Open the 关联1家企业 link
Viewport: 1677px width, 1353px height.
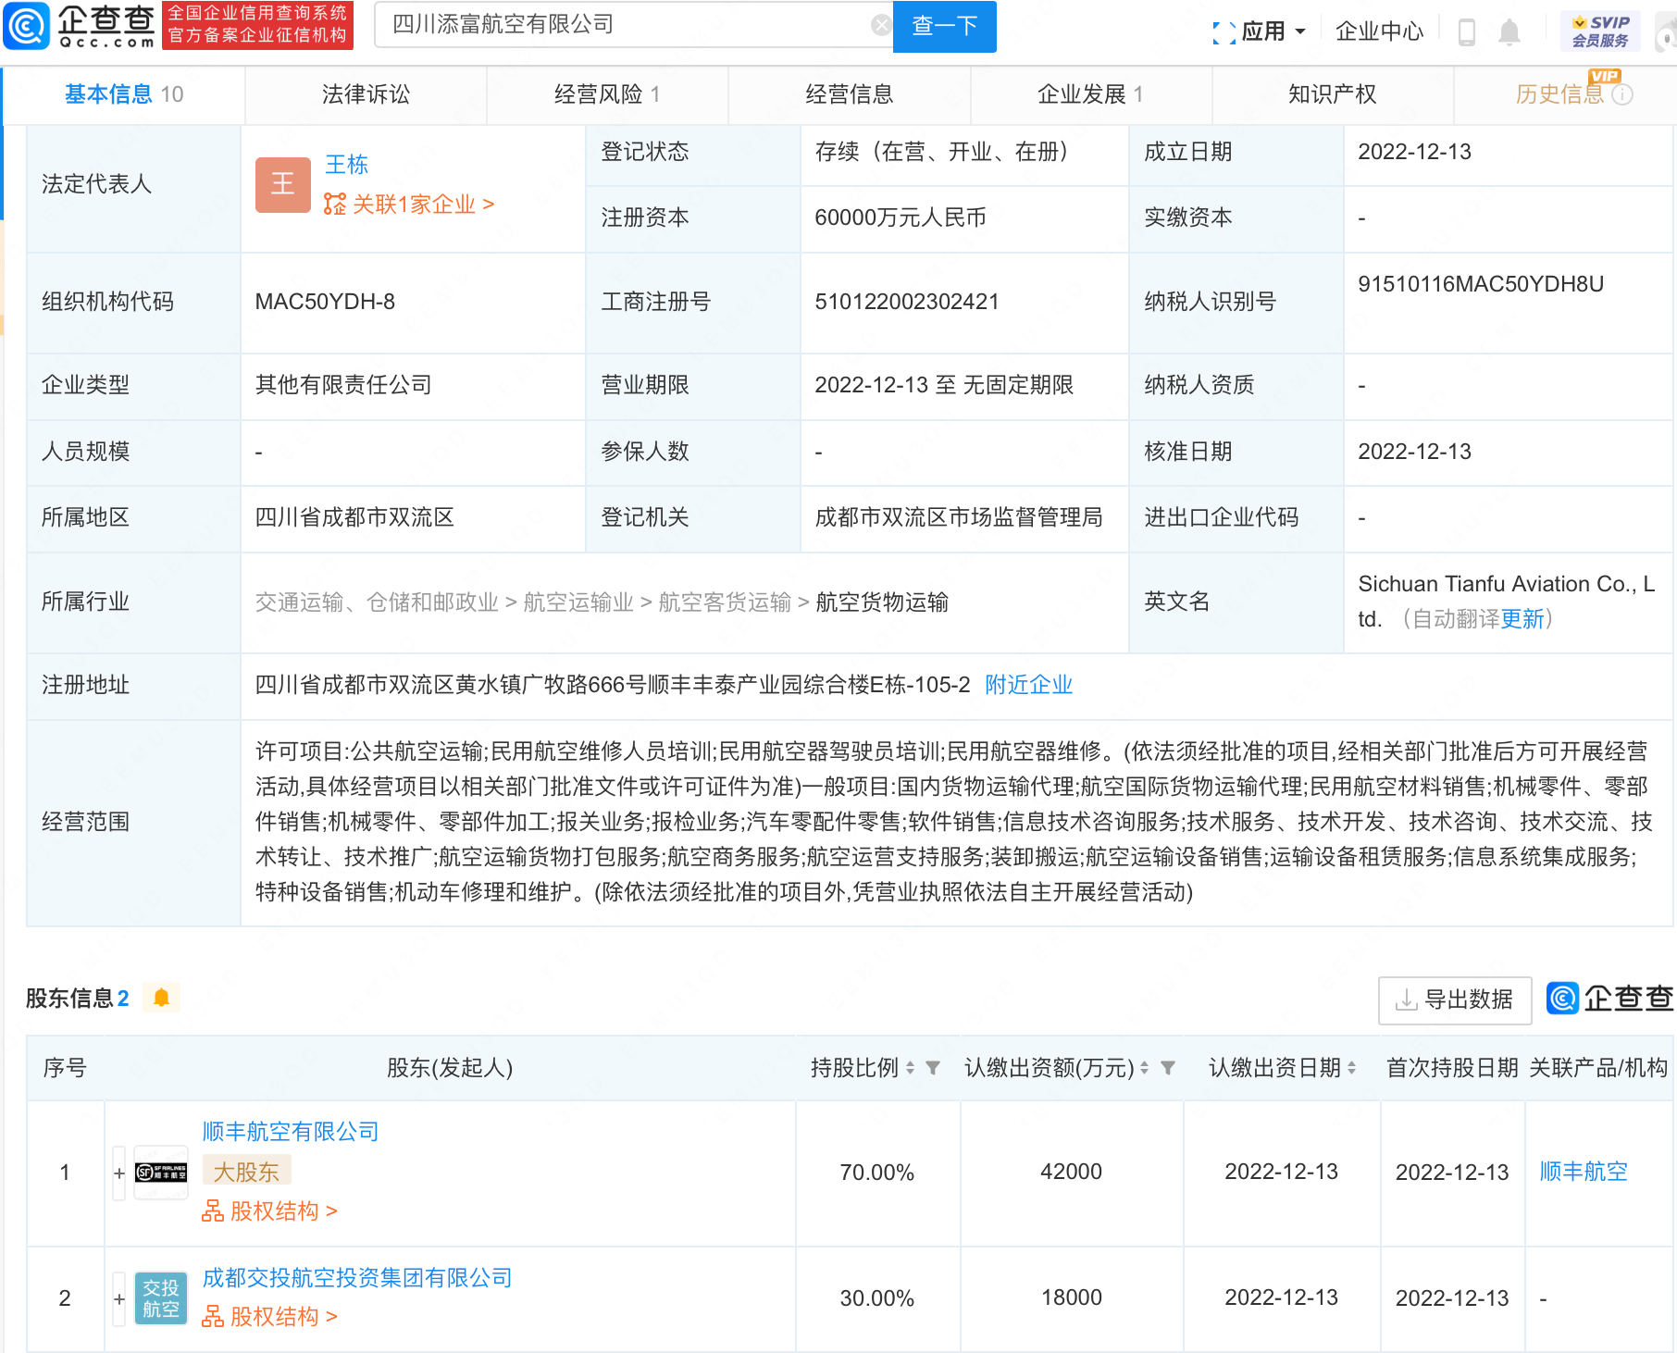409,205
